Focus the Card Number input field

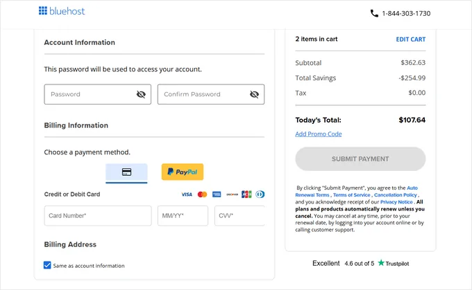coord(97,215)
